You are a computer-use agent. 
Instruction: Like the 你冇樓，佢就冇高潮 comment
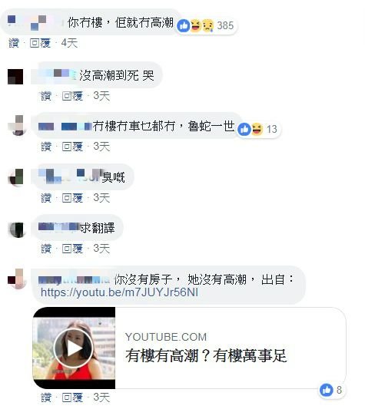(x=14, y=43)
